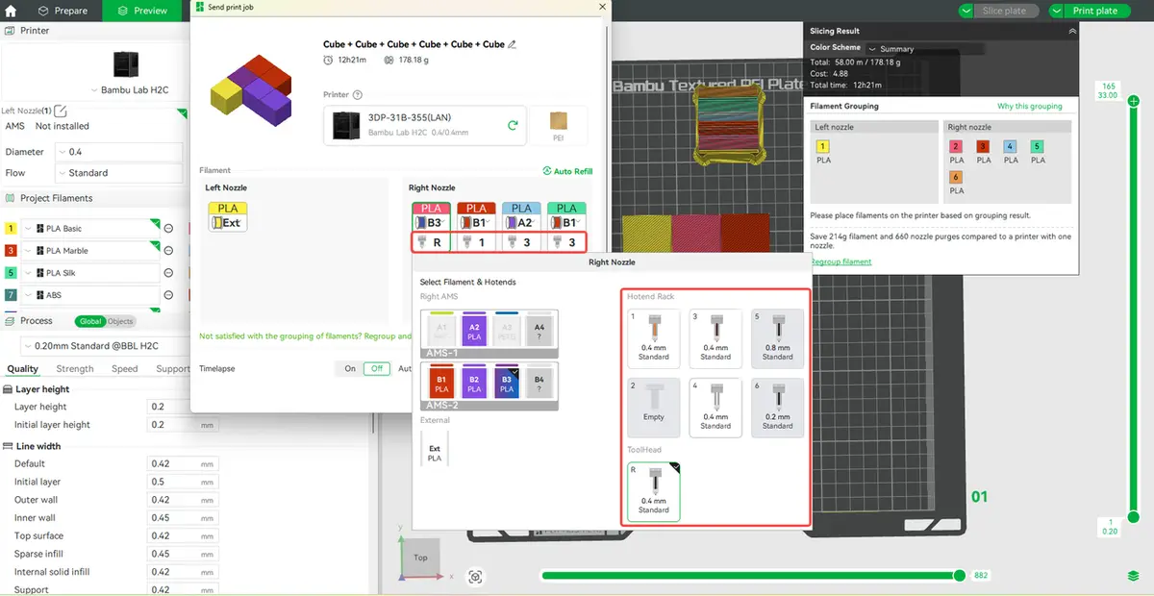Select AMS-2 slot B1 PLA
The image size is (1154, 596).
(x=441, y=382)
